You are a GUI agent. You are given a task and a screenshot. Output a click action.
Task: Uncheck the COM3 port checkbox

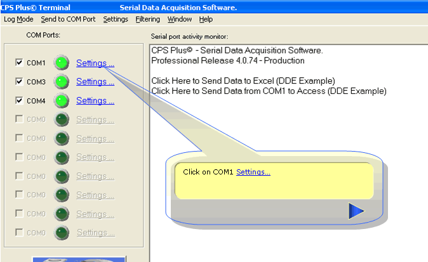(19, 81)
